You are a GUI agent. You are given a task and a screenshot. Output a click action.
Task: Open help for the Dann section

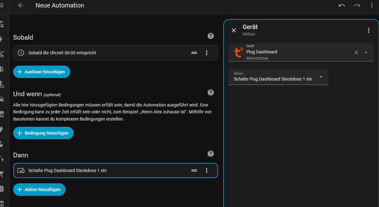211,154
